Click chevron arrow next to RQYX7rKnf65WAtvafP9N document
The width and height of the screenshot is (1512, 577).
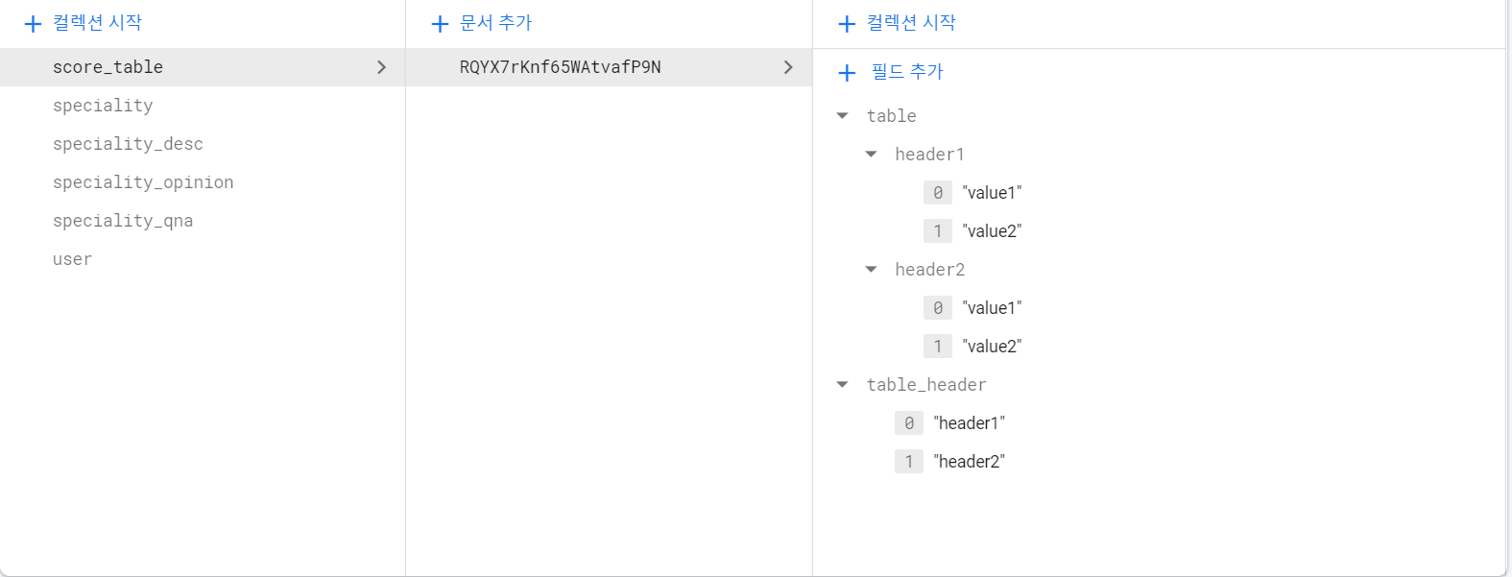click(x=788, y=67)
